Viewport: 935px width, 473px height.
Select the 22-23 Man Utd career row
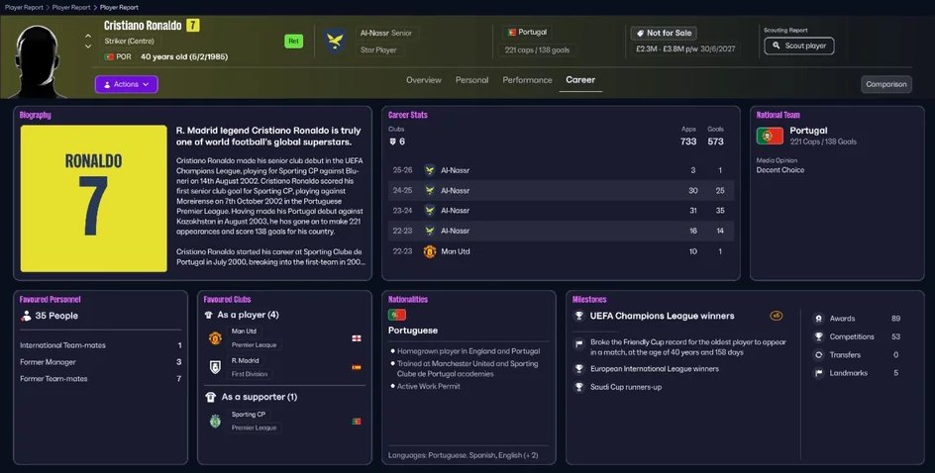(561, 251)
